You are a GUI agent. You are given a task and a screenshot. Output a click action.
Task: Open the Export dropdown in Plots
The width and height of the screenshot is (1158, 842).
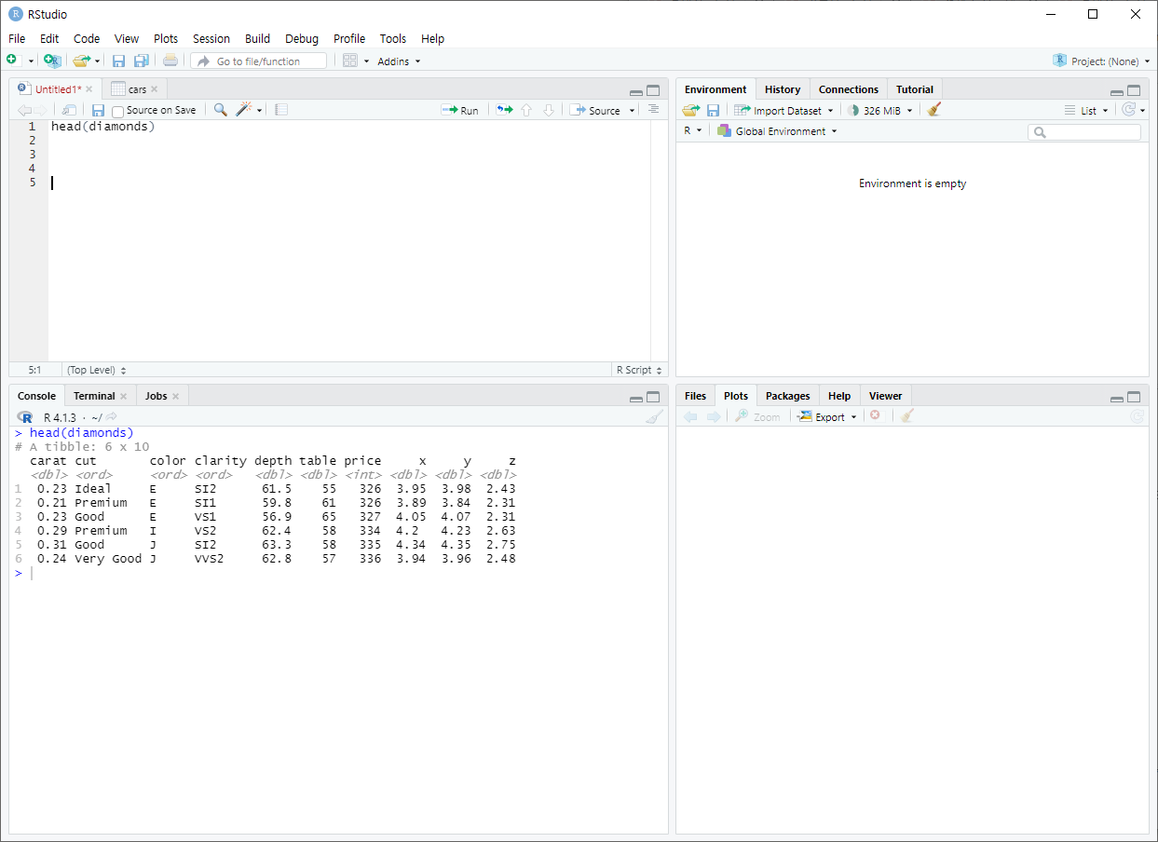coord(826,416)
